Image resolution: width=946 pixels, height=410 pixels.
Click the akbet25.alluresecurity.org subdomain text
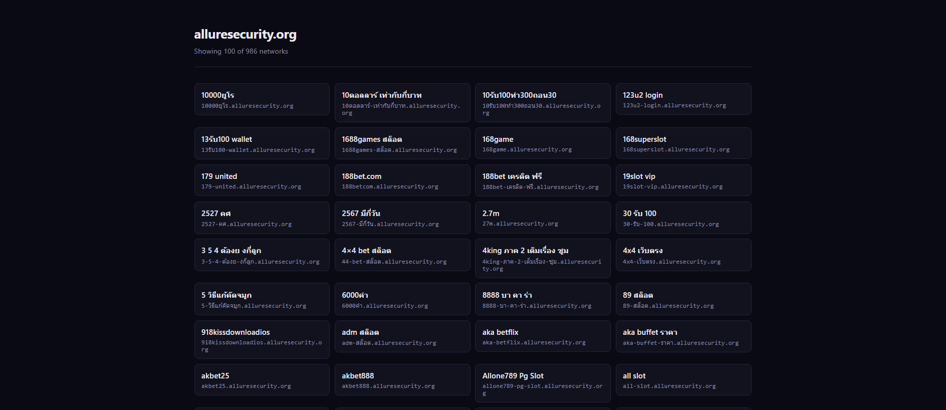[246, 386]
